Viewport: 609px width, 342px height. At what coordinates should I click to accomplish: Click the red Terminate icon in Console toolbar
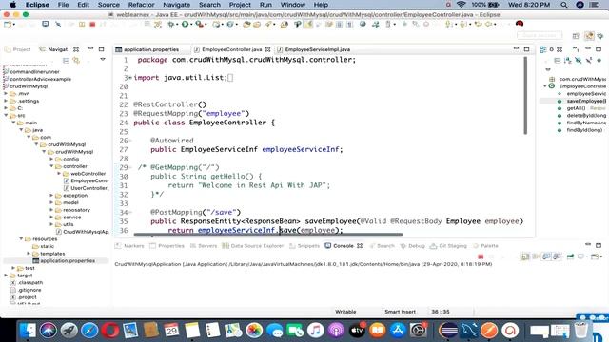click(481, 256)
